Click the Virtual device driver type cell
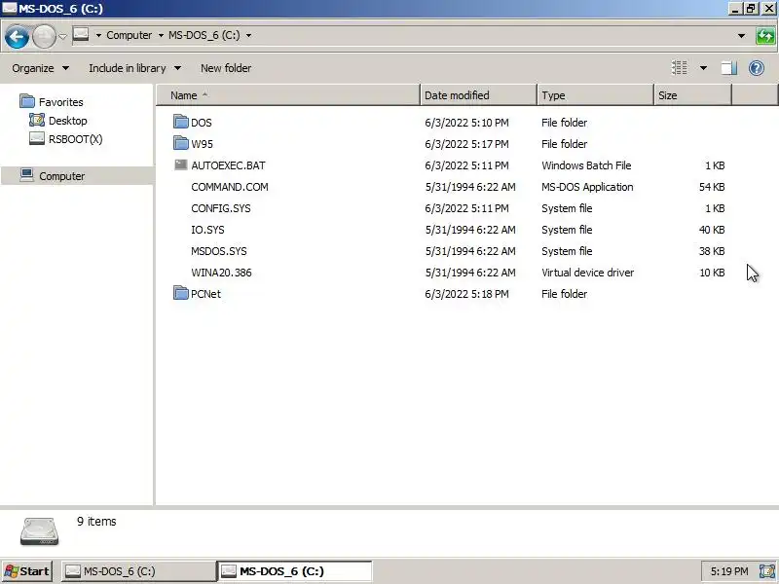 click(x=588, y=273)
